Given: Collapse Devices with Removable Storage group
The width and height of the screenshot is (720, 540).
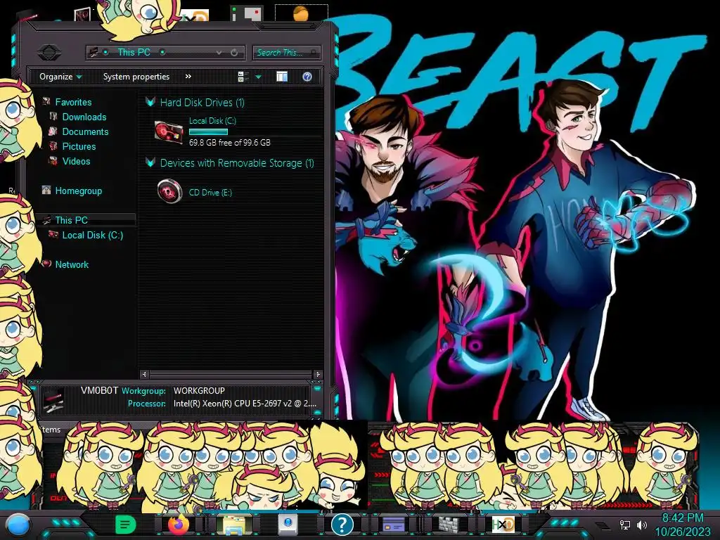Looking at the screenshot, I should (150, 162).
